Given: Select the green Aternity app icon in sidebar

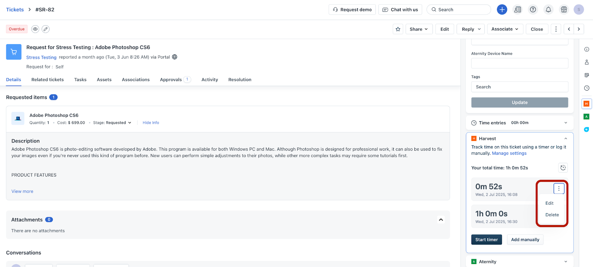Looking at the screenshot, I should (586, 116).
